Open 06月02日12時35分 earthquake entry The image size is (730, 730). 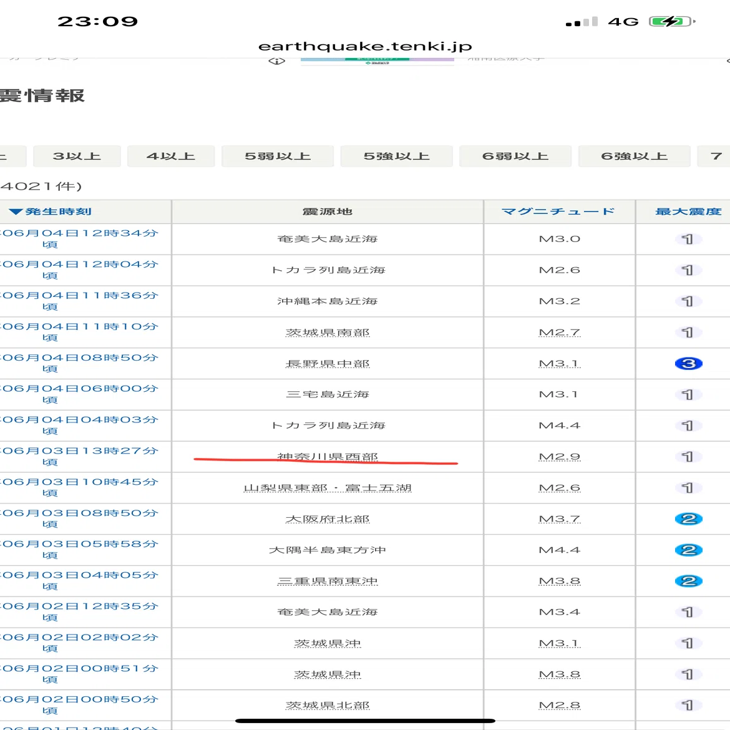tap(79, 611)
